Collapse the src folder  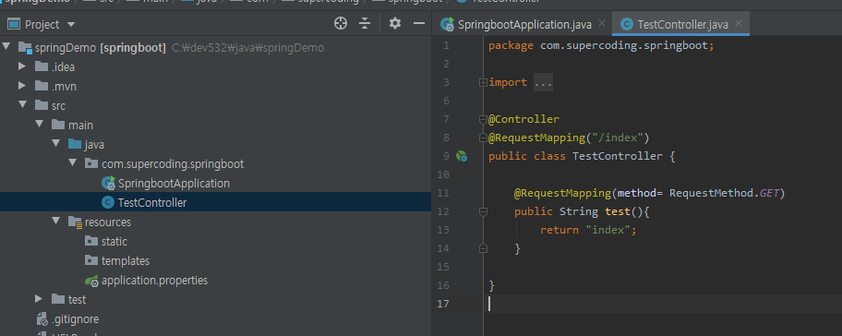(22, 105)
